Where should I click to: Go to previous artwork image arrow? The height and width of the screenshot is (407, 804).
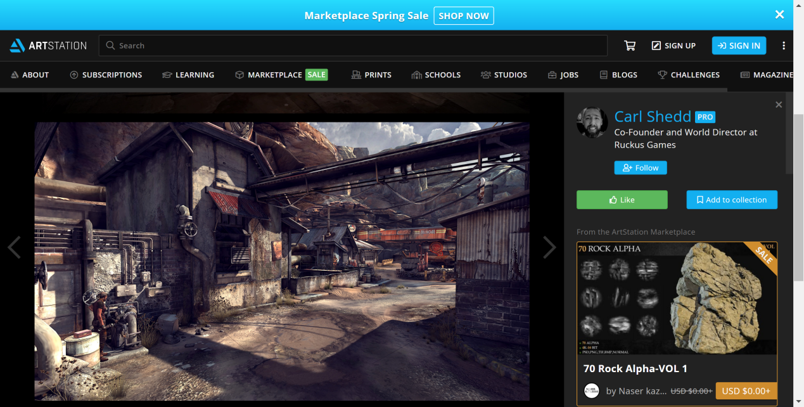(x=15, y=247)
